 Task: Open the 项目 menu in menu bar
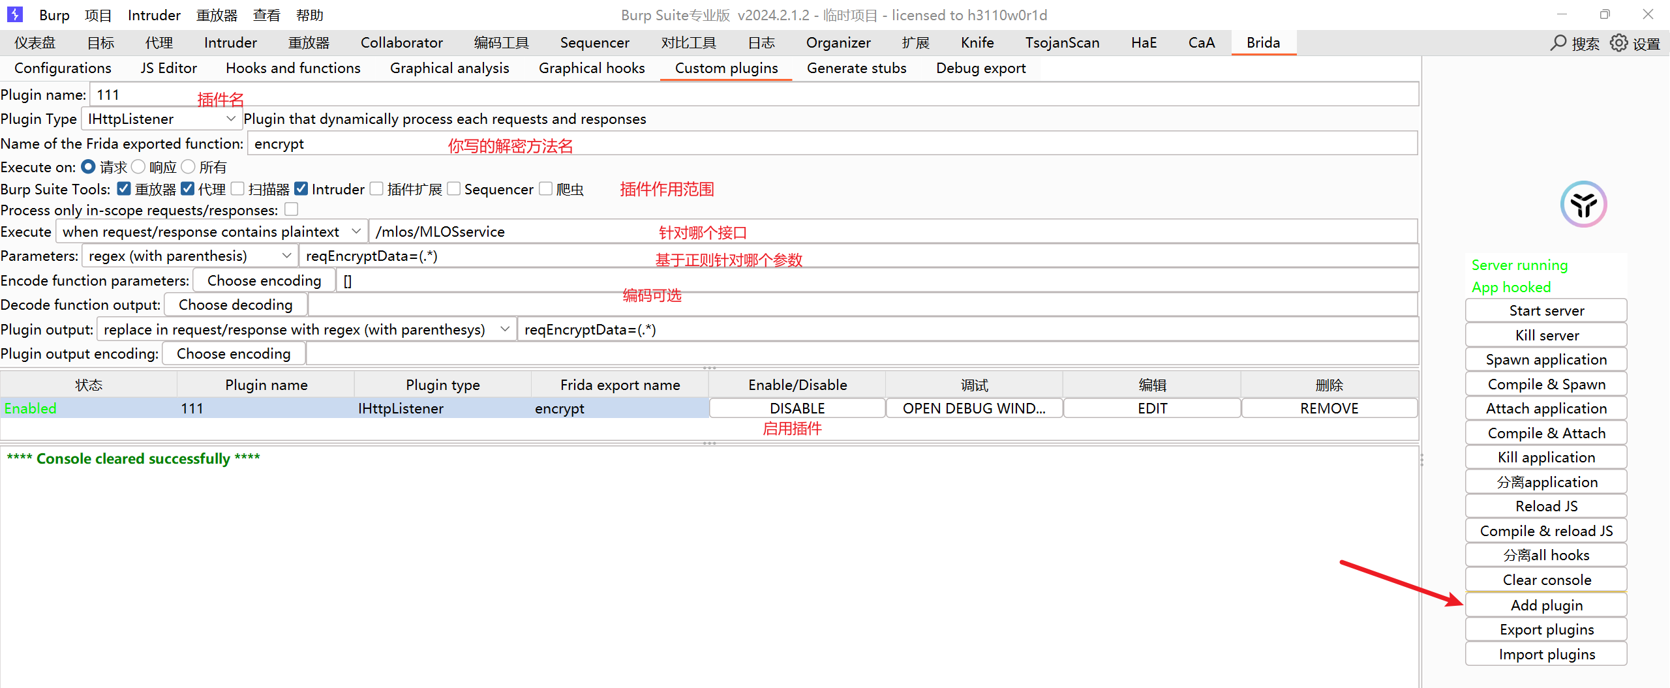point(98,15)
